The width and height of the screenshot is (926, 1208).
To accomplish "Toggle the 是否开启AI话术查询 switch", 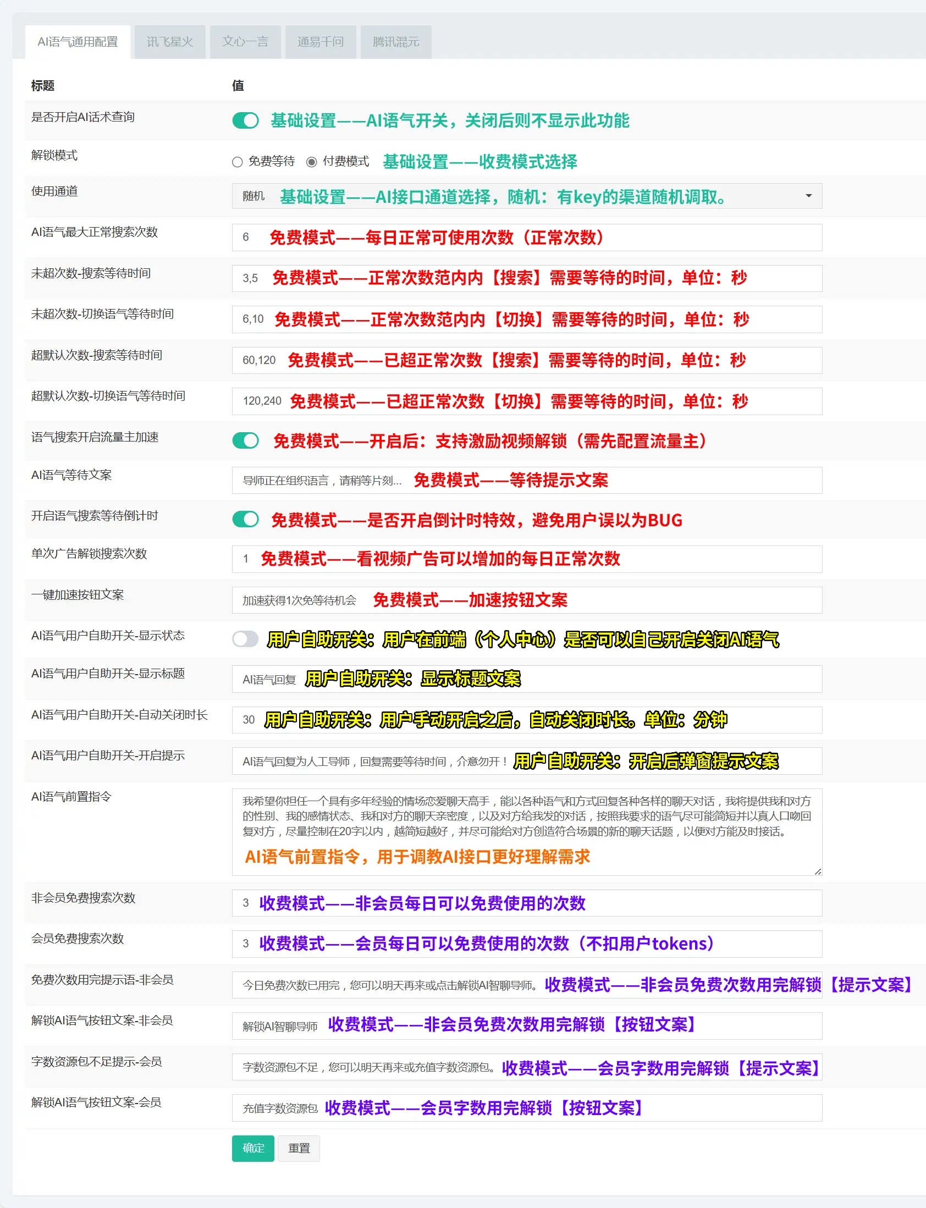I will click(245, 120).
